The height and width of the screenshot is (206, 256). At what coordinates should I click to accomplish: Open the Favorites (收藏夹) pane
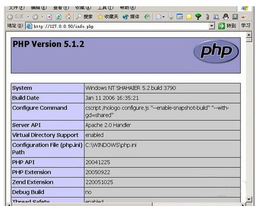(108, 17)
